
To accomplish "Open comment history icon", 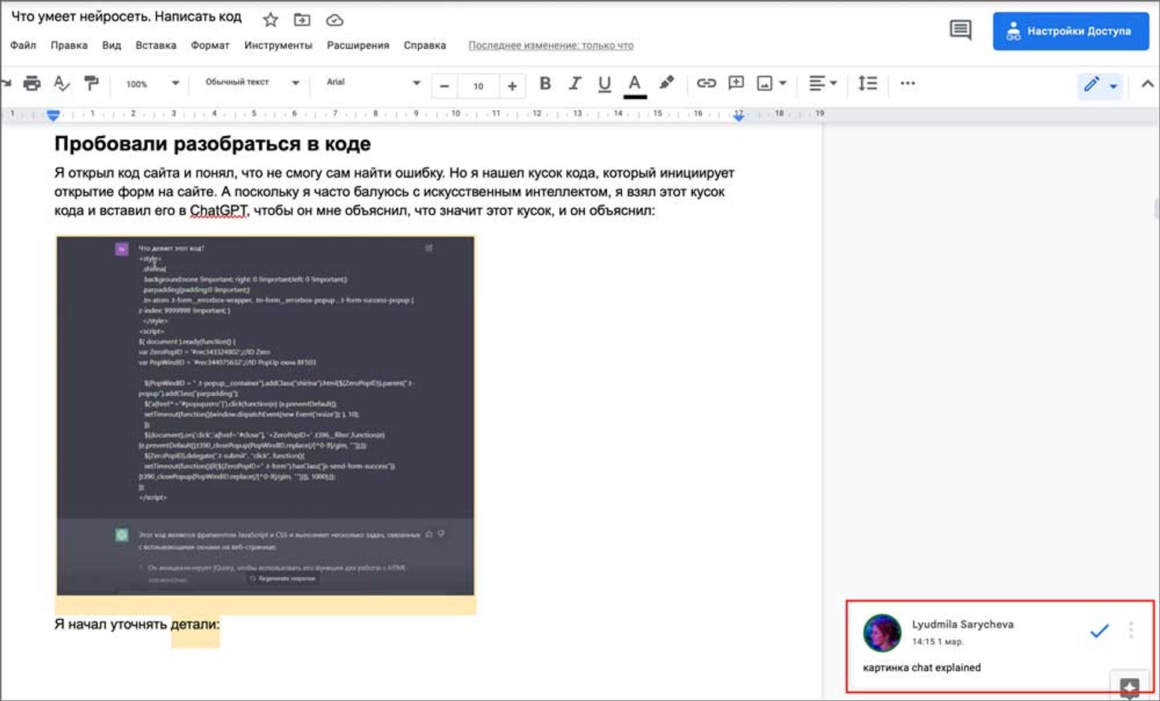I will pos(960,30).
